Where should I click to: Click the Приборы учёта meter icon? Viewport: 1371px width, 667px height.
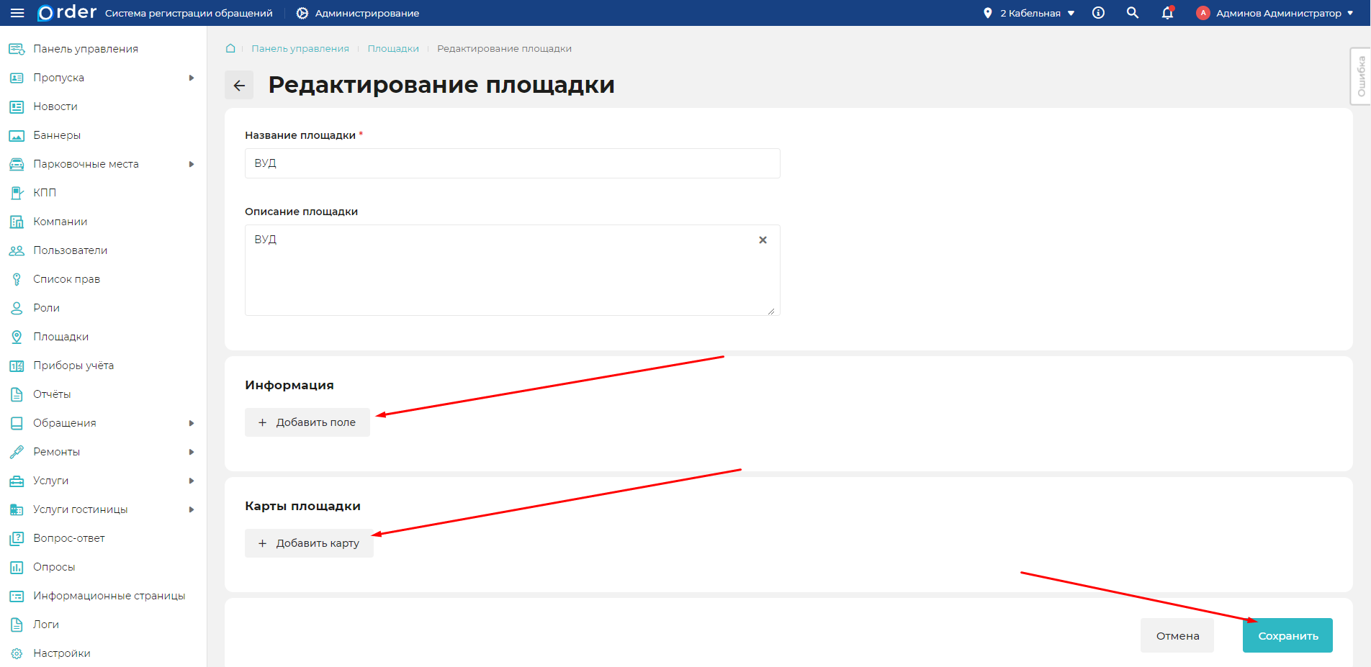coord(16,365)
